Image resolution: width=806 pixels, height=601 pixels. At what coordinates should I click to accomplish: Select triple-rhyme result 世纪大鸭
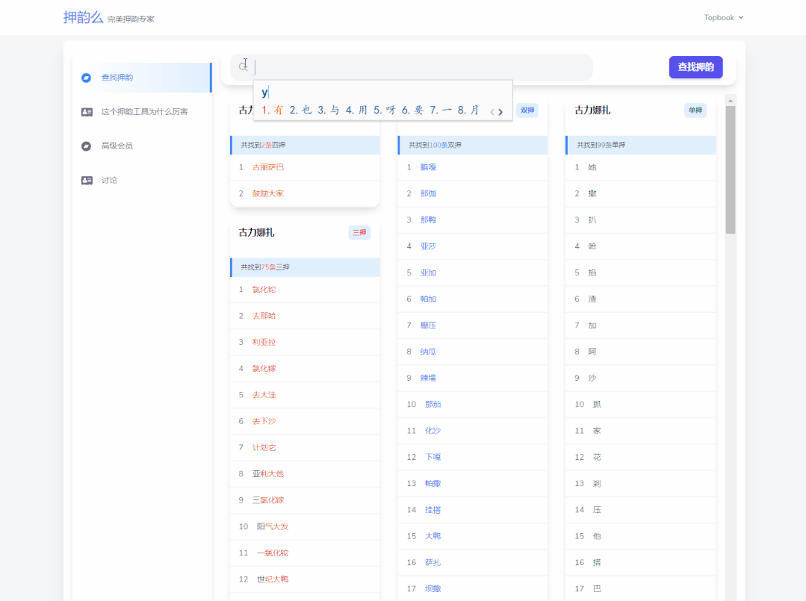pyautogui.click(x=273, y=579)
